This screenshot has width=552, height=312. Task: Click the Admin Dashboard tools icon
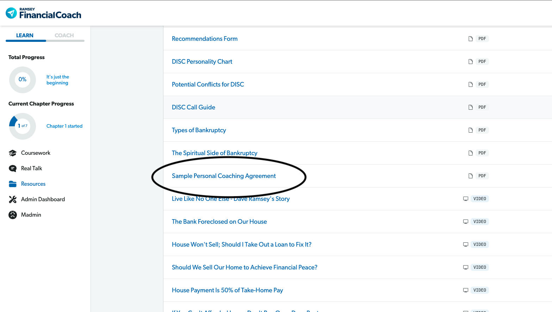pyautogui.click(x=13, y=199)
